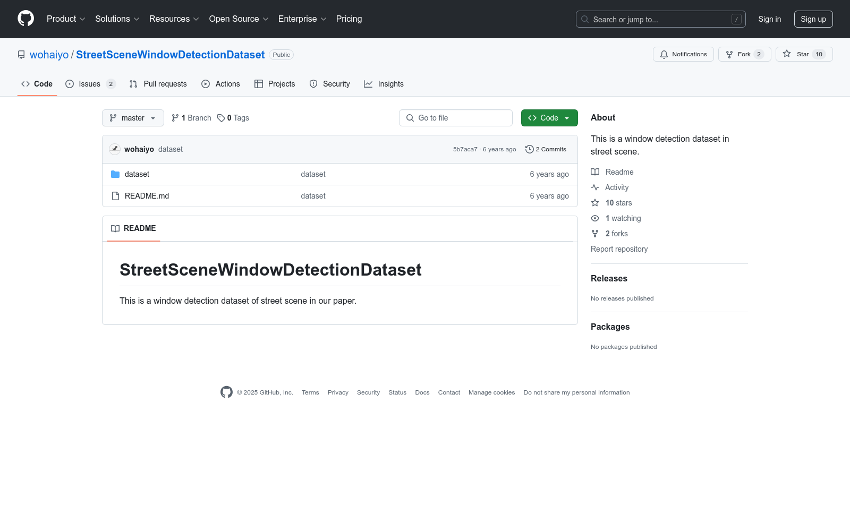
Task: Click the Docs footer link
Action: click(422, 392)
